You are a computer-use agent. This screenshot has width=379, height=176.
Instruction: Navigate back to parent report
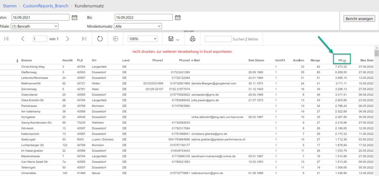click(115, 39)
